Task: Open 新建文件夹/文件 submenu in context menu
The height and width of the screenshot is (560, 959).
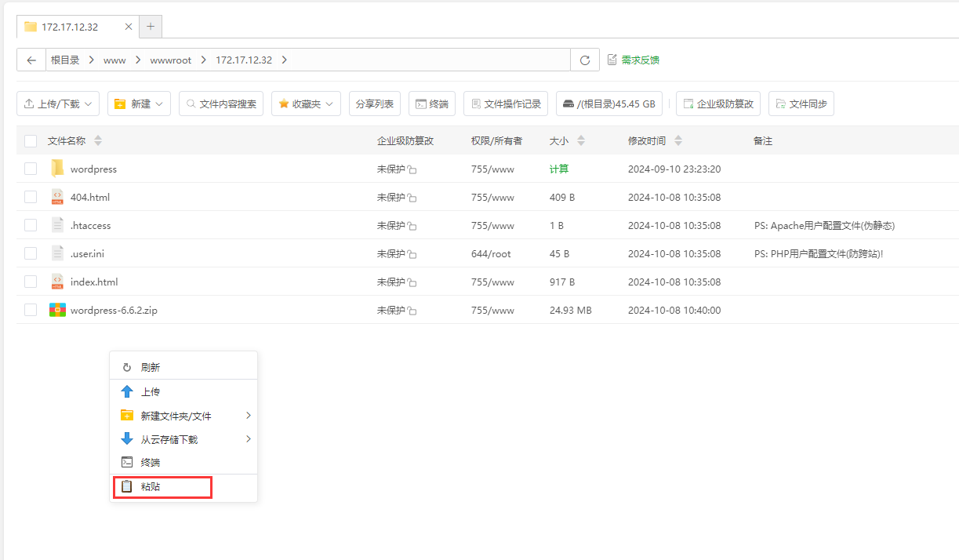Action: tap(183, 416)
